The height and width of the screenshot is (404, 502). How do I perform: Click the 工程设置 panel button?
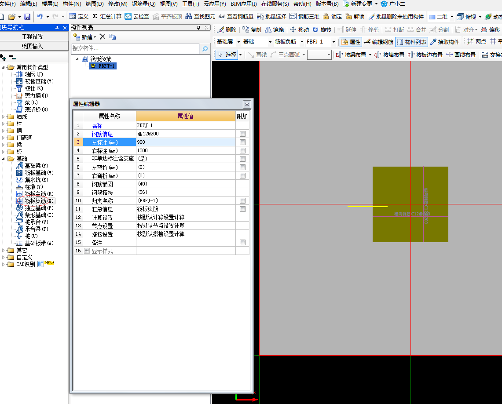point(32,36)
